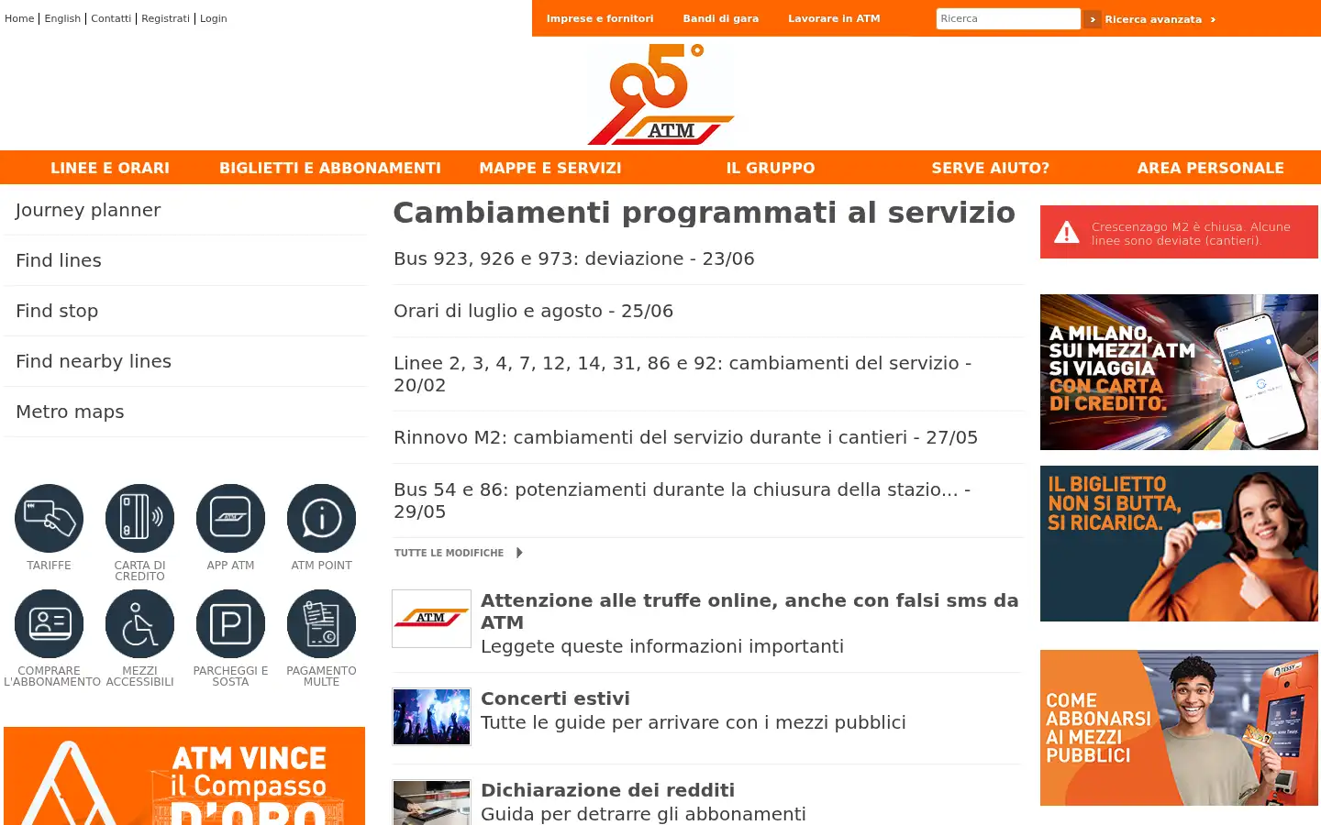This screenshot has width=1321, height=825.
Task: Open Area Personale menu
Action: pos(1211,168)
